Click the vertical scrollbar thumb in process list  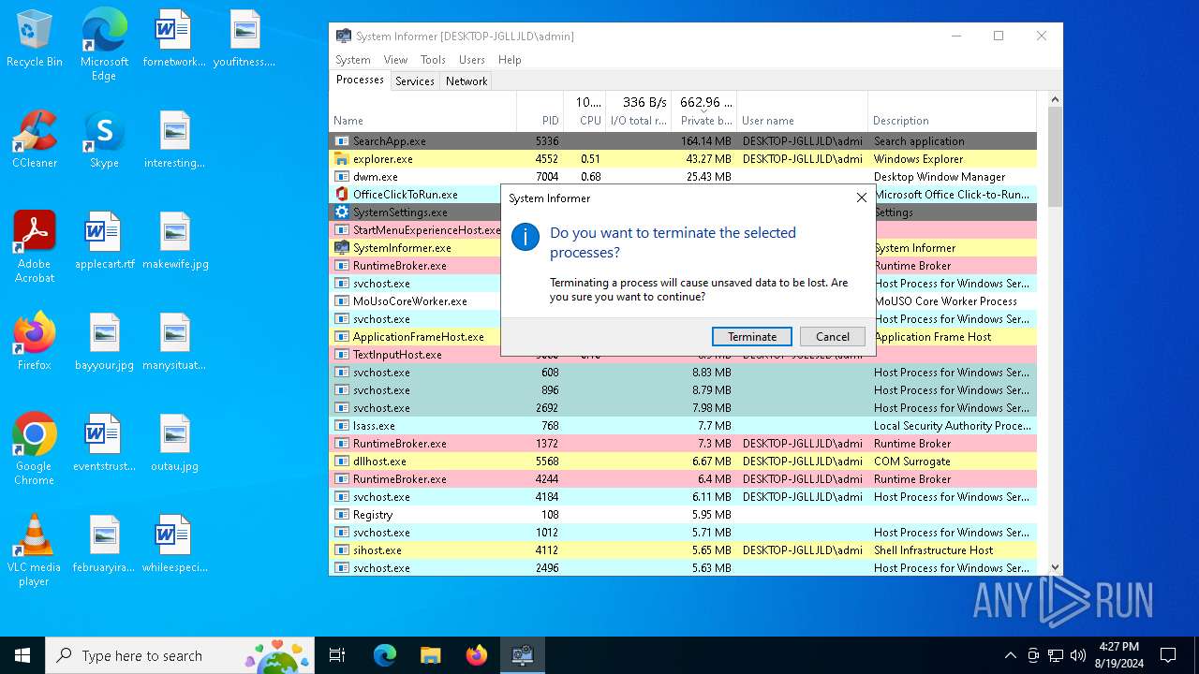point(1055,156)
